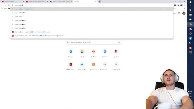Image resolution: width=194 pixels, height=109 pixels.
Task: Start voice search with microphone icon
Action: pos(119,42)
